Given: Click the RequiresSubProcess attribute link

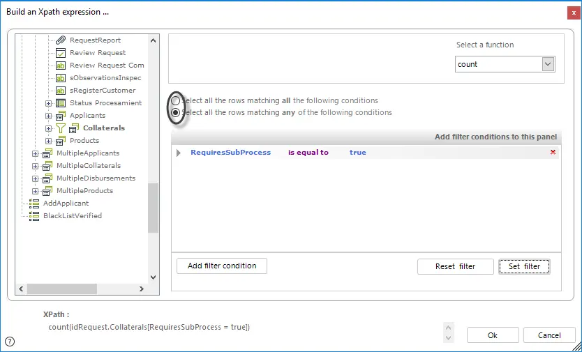Looking at the screenshot, I should 230,153.
